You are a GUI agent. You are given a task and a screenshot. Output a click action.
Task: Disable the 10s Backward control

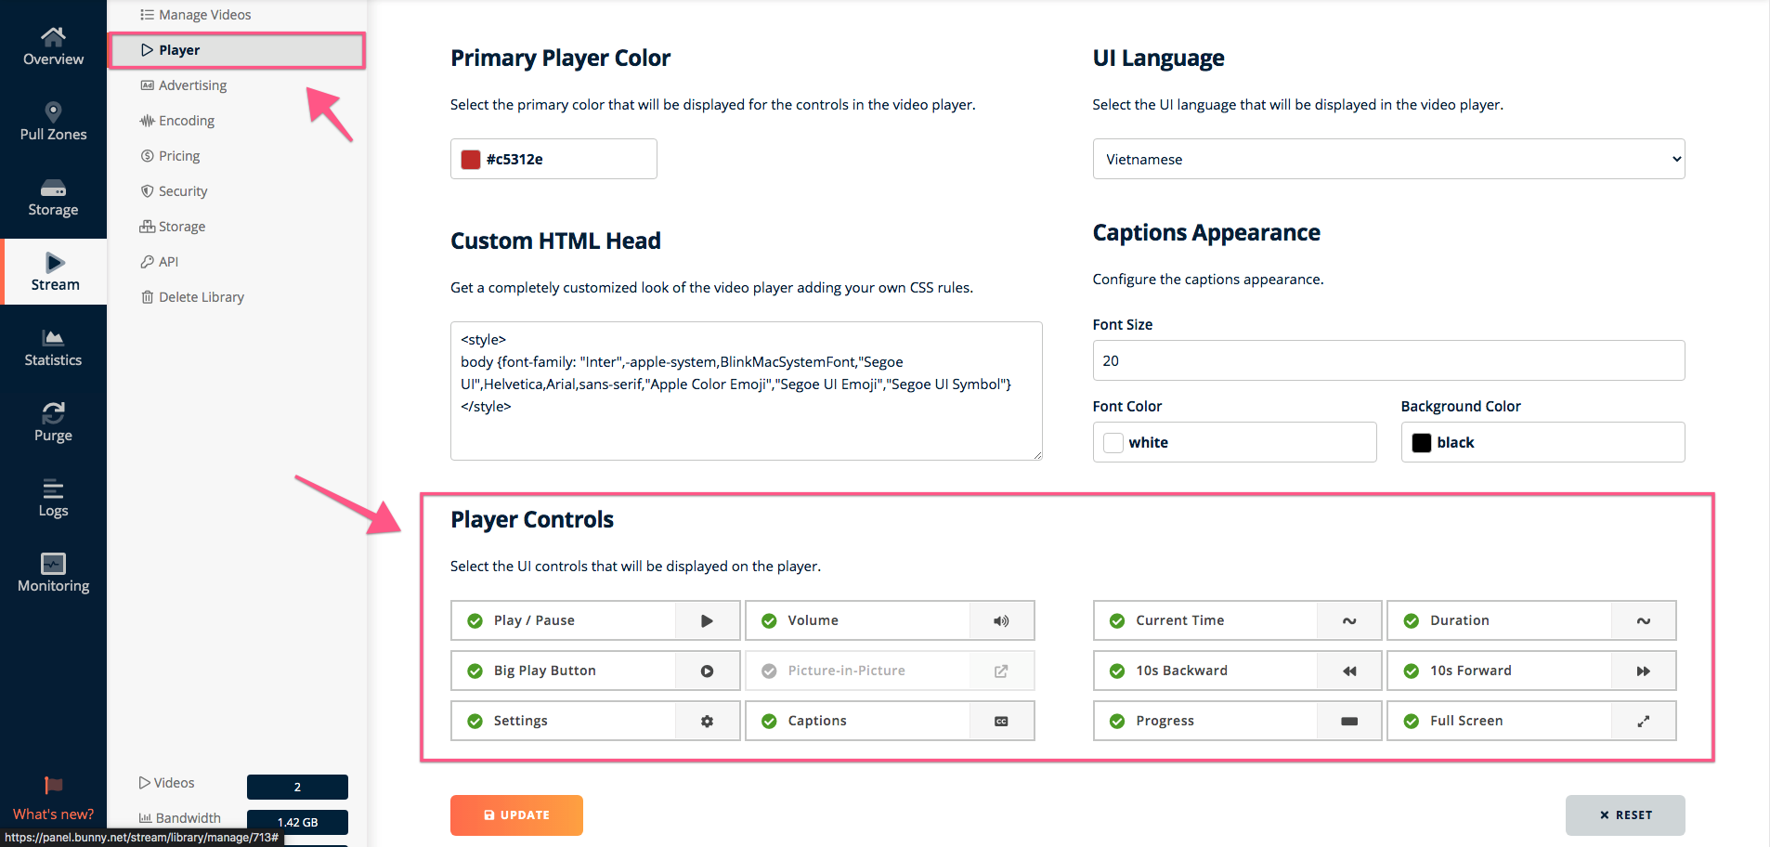(x=1117, y=671)
